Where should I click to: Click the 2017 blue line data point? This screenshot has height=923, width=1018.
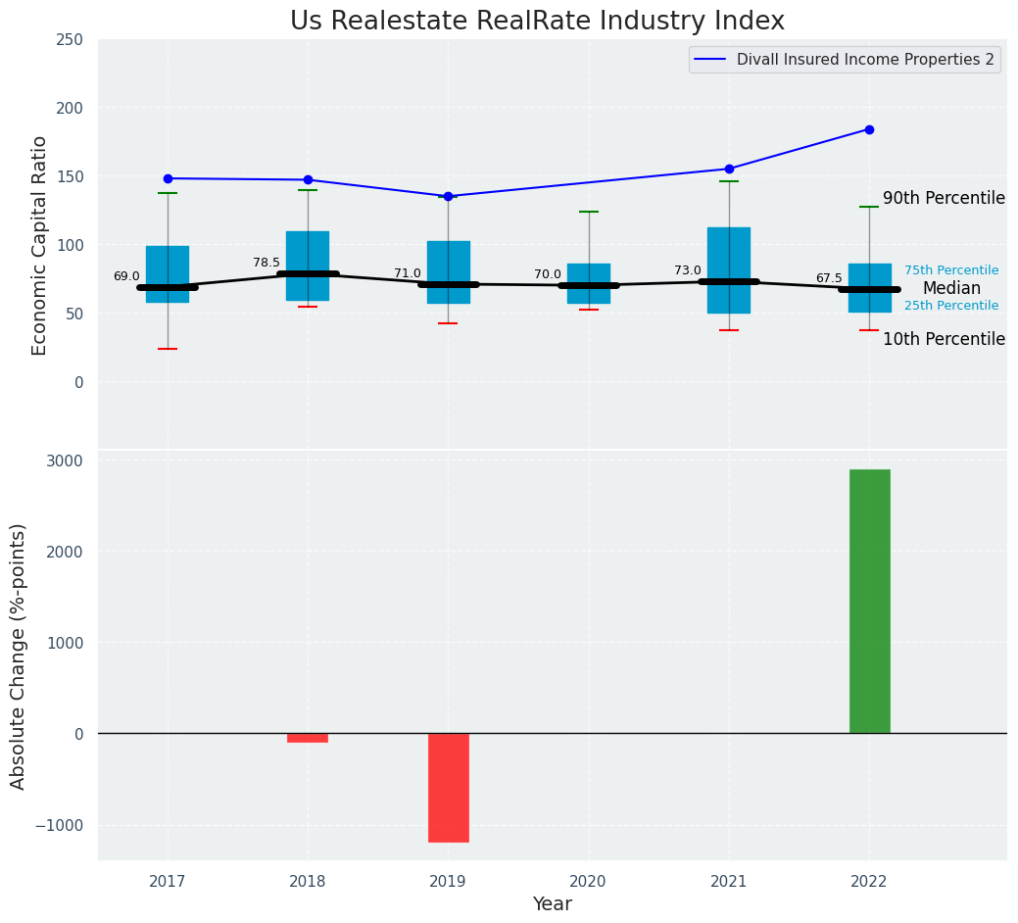point(168,178)
